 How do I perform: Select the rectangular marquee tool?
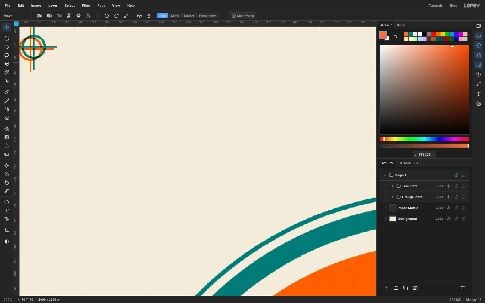click(7, 38)
